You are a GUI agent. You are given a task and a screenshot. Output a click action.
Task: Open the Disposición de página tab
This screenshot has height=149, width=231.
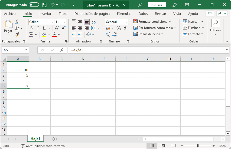pos(92,14)
